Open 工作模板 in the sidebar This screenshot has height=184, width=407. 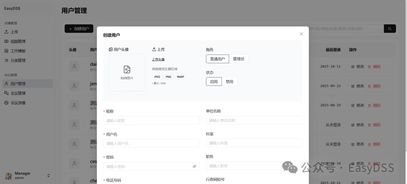point(28,51)
